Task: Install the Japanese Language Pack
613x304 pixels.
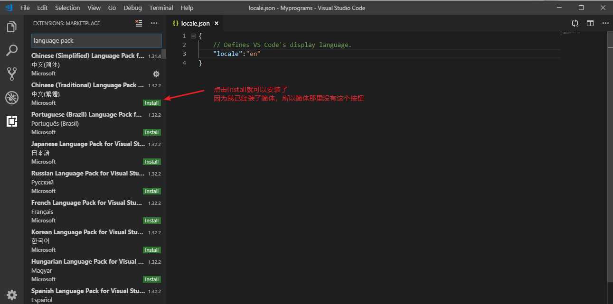Action: (152, 162)
